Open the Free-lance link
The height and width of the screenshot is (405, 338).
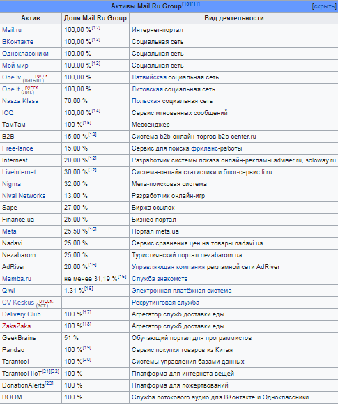click(x=17, y=148)
